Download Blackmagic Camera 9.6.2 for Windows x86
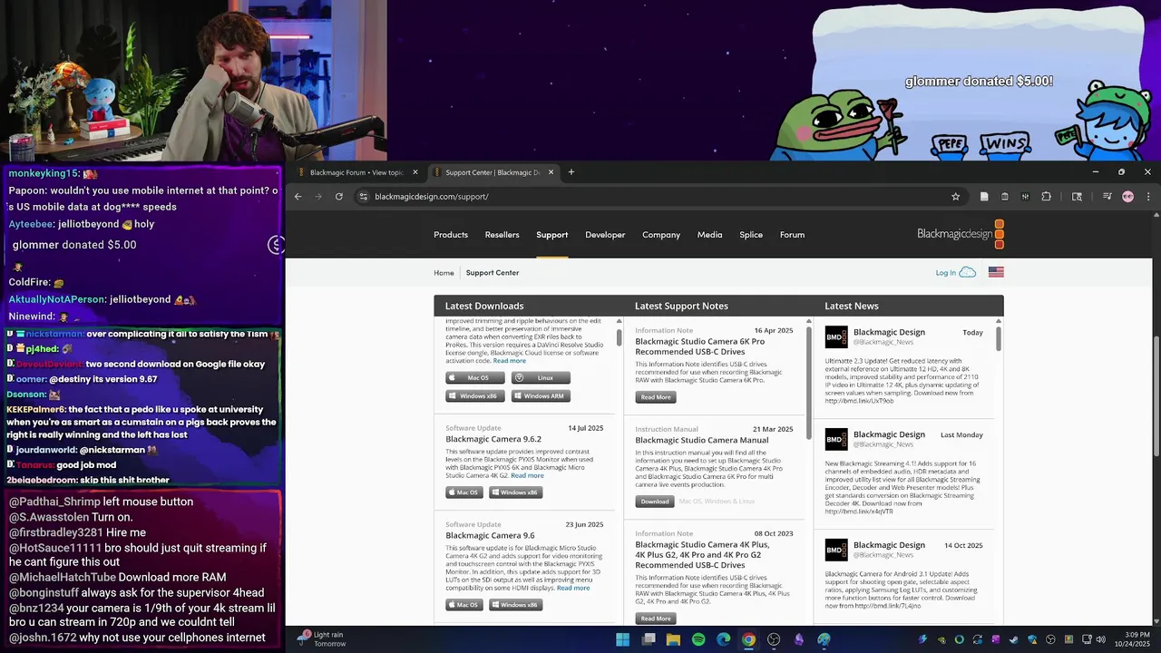Image resolution: width=1161 pixels, height=653 pixels. tap(516, 492)
